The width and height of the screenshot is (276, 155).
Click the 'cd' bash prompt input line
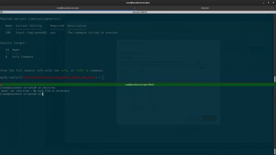pos(22,94)
